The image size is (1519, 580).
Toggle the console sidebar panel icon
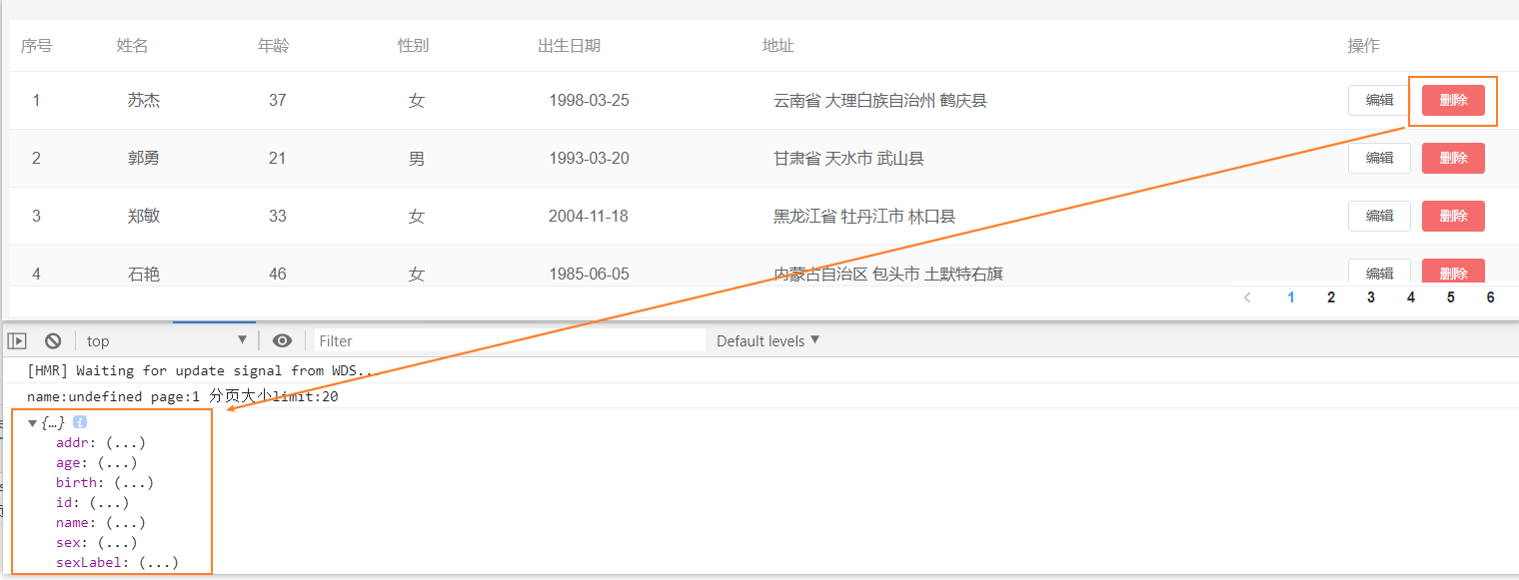tap(16, 340)
